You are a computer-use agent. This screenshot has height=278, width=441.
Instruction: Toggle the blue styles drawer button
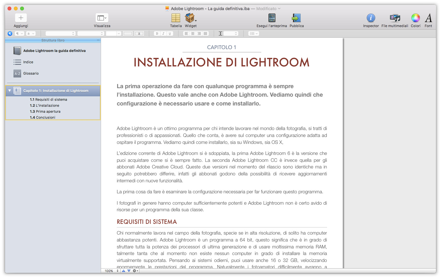[10, 33]
